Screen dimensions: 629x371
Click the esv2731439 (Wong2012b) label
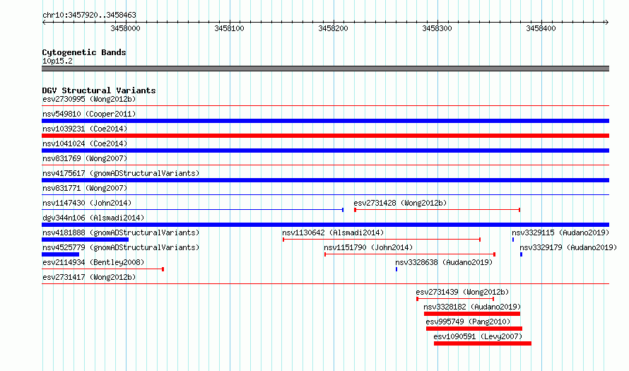click(462, 292)
